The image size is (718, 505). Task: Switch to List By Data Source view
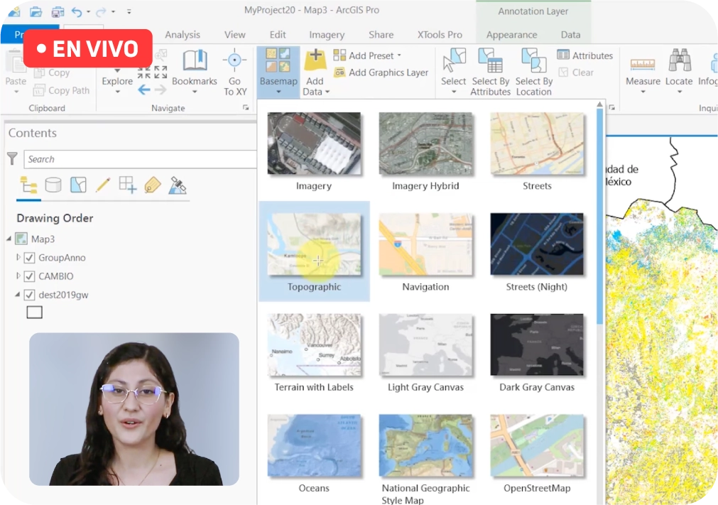click(53, 185)
